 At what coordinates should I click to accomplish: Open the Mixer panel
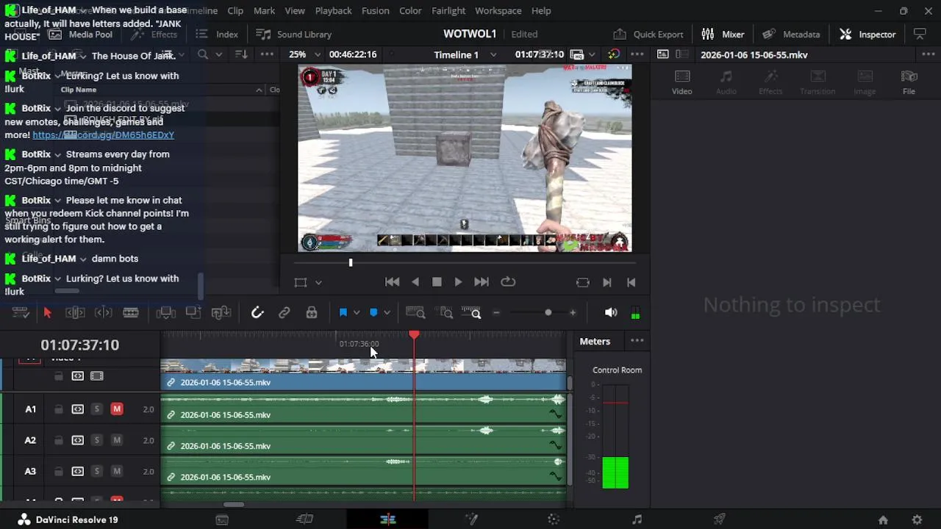click(723, 34)
